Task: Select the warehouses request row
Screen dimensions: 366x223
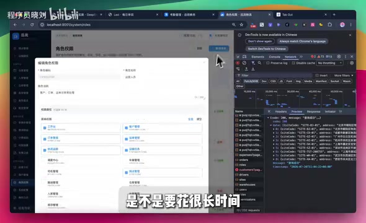Action: click(x=249, y=185)
